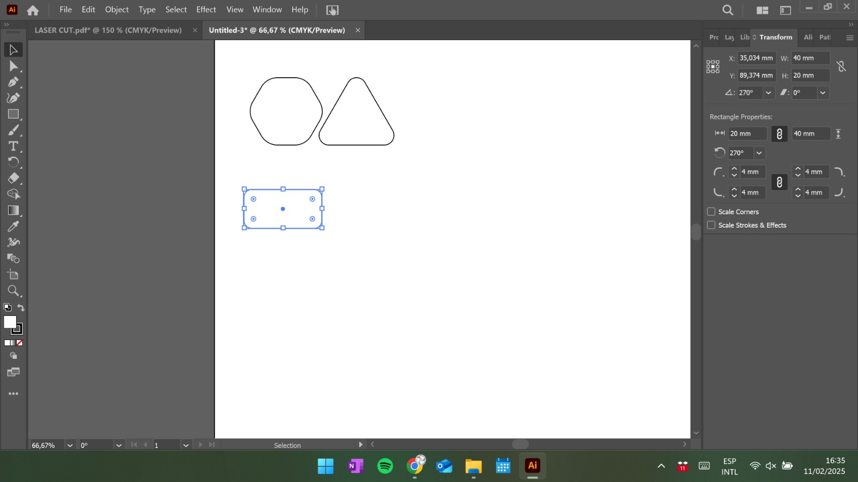Viewport: 858px width, 482px height.
Task: Open the Object menu
Action: coord(117,10)
